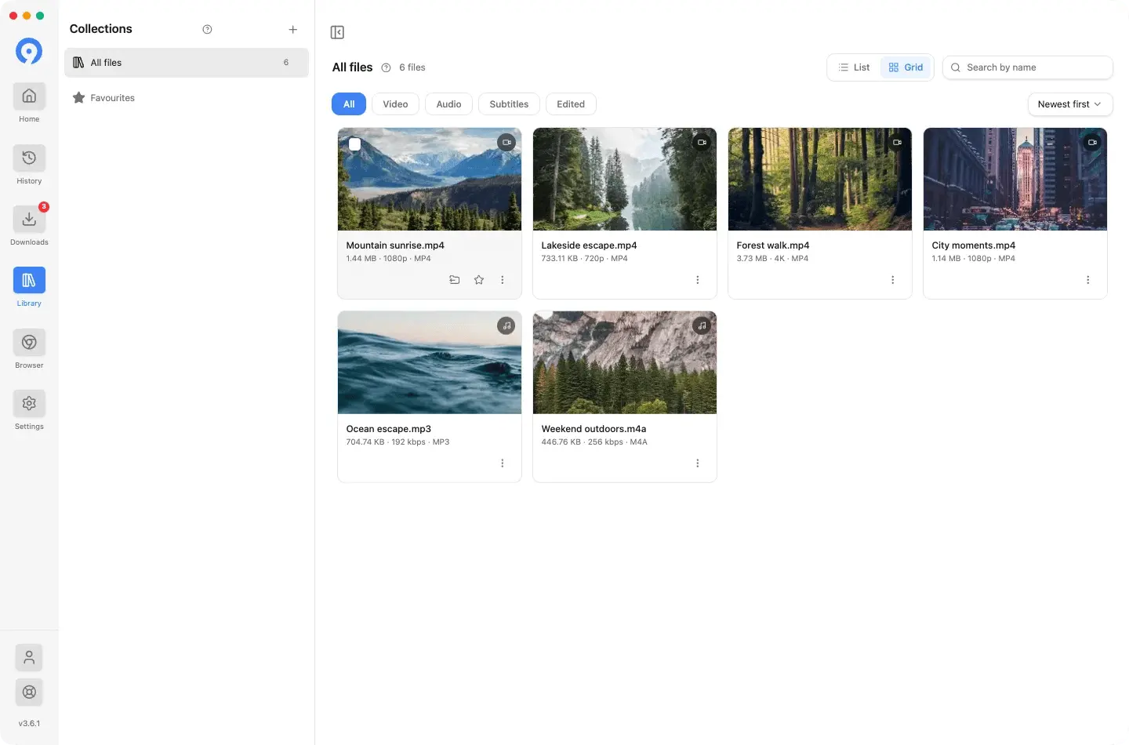This screenshot has width=1129, height=745.
Task: Click the Search by name field
Action: 1028,67
